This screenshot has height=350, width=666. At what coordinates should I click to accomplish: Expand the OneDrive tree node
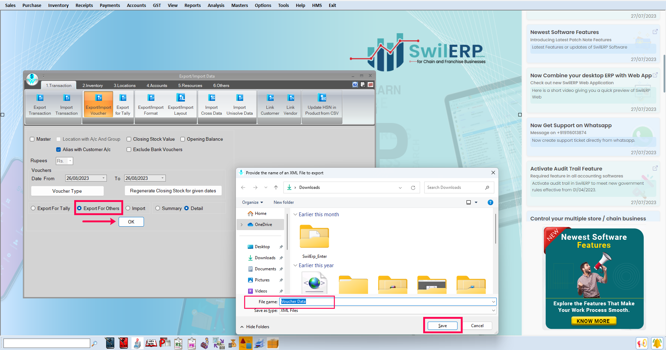(242, 225)
